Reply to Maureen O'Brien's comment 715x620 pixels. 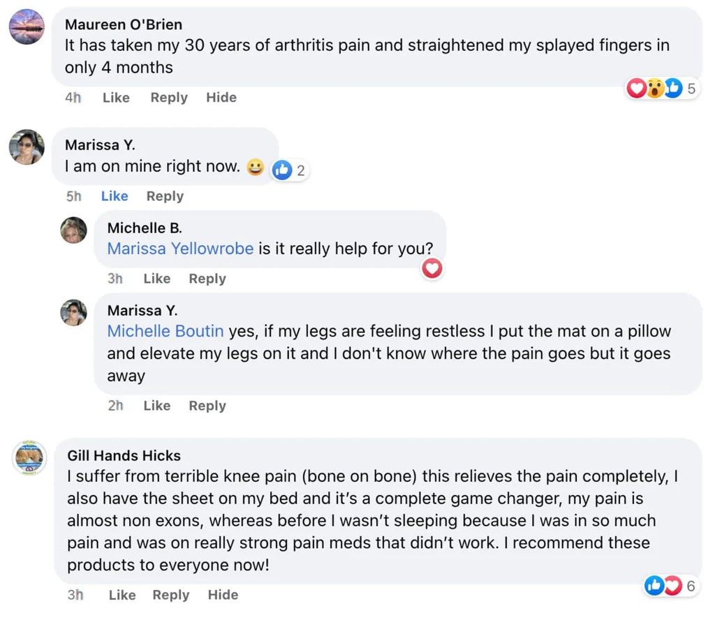tap(169, 98)
